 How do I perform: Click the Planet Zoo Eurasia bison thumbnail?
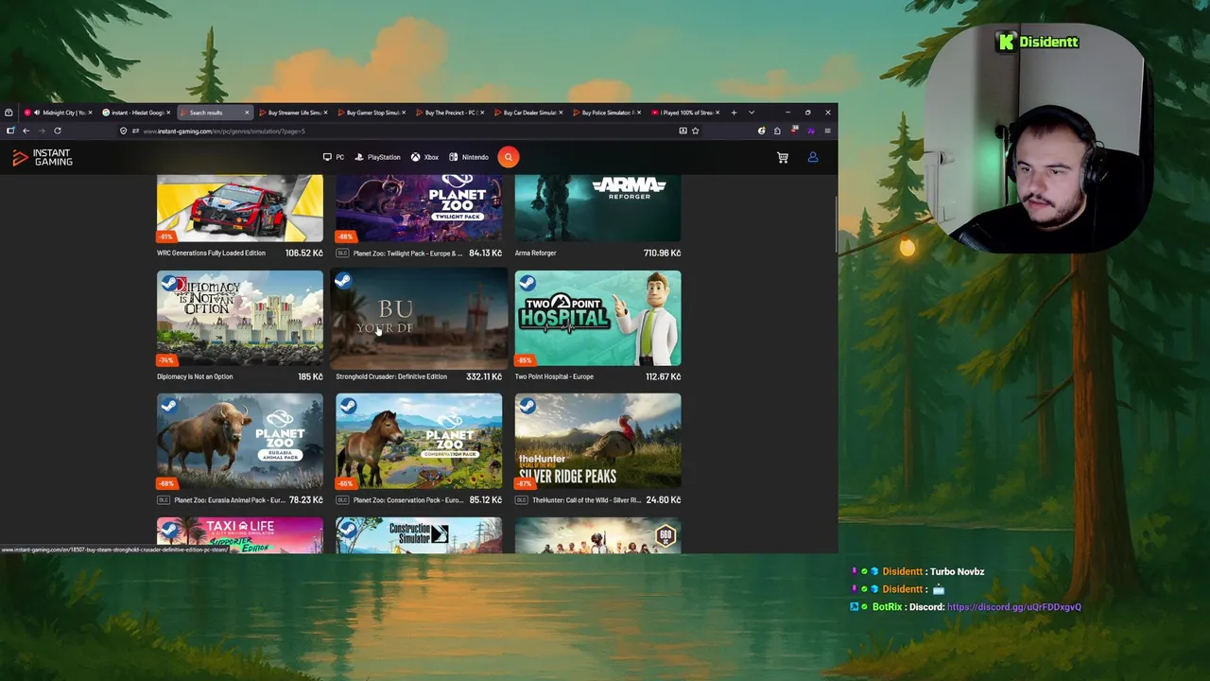point(239,442)
